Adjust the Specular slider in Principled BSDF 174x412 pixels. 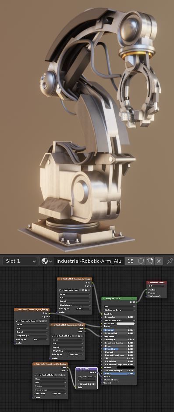pos(119,330)
